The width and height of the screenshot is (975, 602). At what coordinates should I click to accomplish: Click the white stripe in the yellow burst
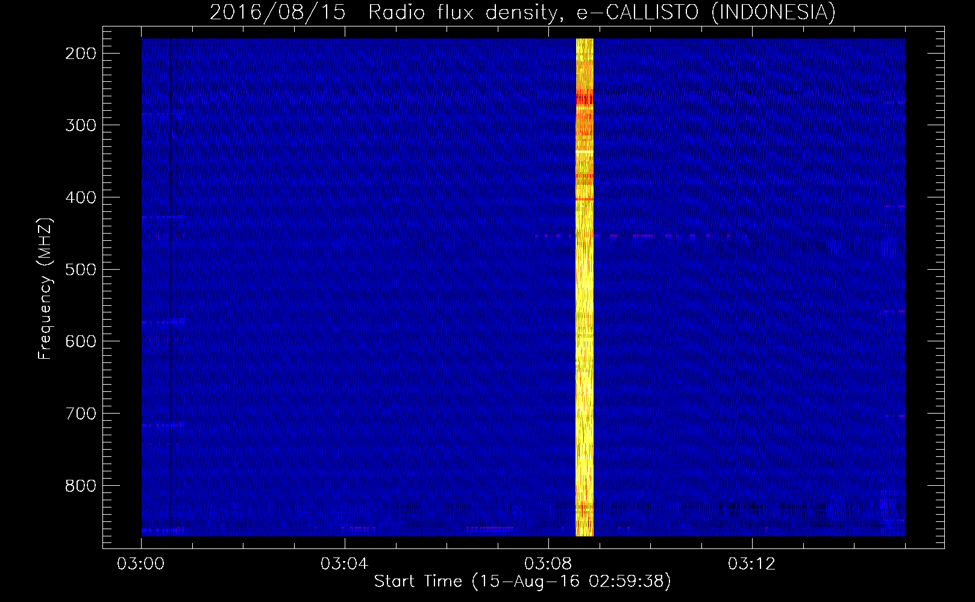click(585, 152)
